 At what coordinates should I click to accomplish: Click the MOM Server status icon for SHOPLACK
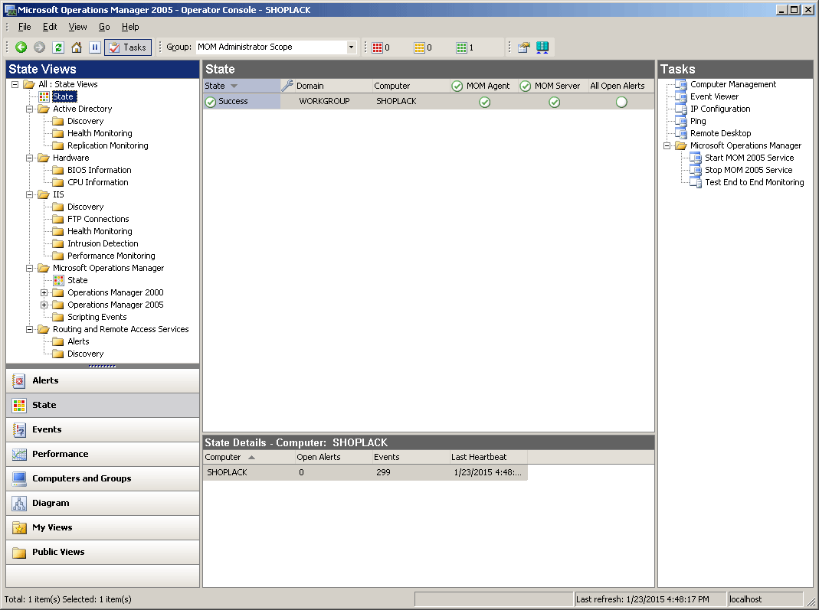coord(554,103)
